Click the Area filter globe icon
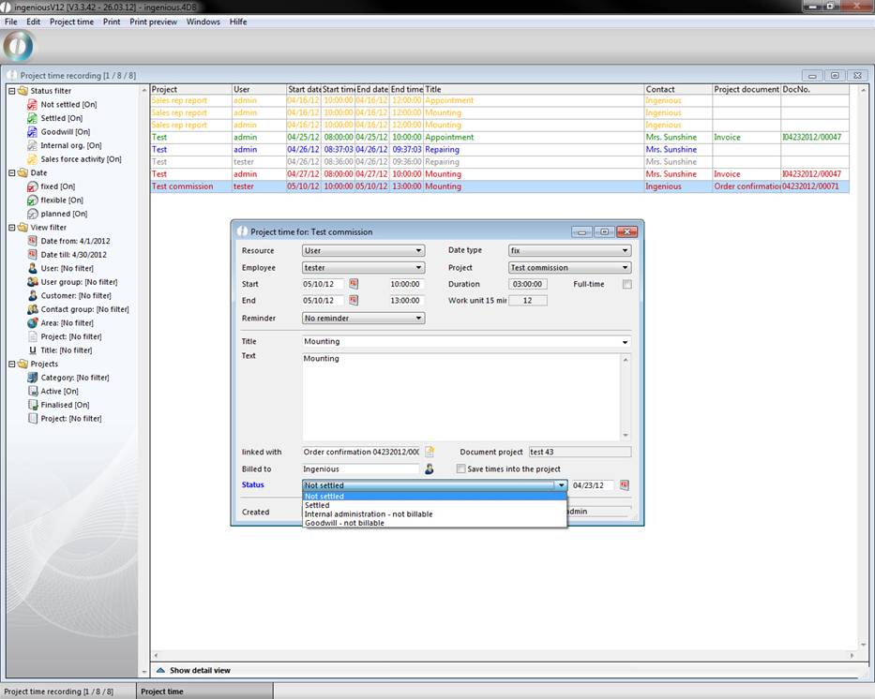The height and width of the screenshot is (699, 875). [33, 322]
